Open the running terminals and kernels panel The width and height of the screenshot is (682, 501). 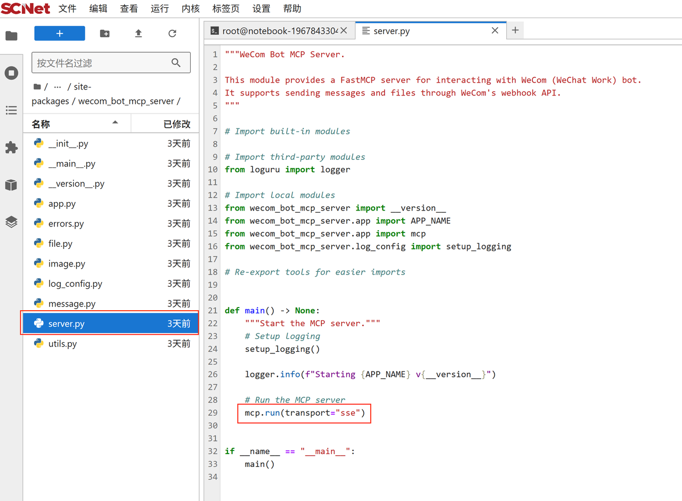11,73
